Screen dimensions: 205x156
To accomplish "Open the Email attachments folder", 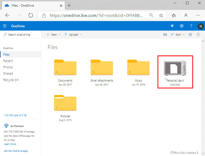I will (102, 67).
